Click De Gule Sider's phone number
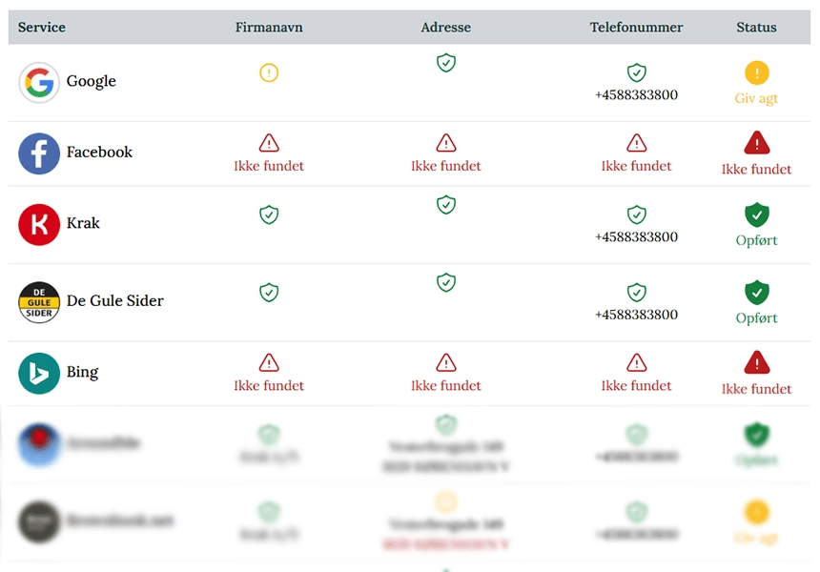Image resolution: width=820 pixels, height=572 pixels. [x=636, y=315]
